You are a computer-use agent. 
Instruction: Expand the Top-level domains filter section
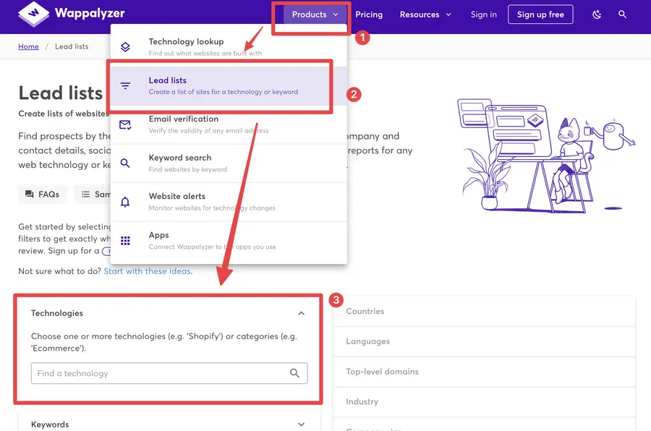tap(484, 372)
